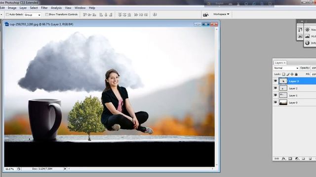Click Distribute Right Edges icon
Image resolution: width=316 pixels, height=177 pixels.
pyautogui.click(x=146, y=14)
